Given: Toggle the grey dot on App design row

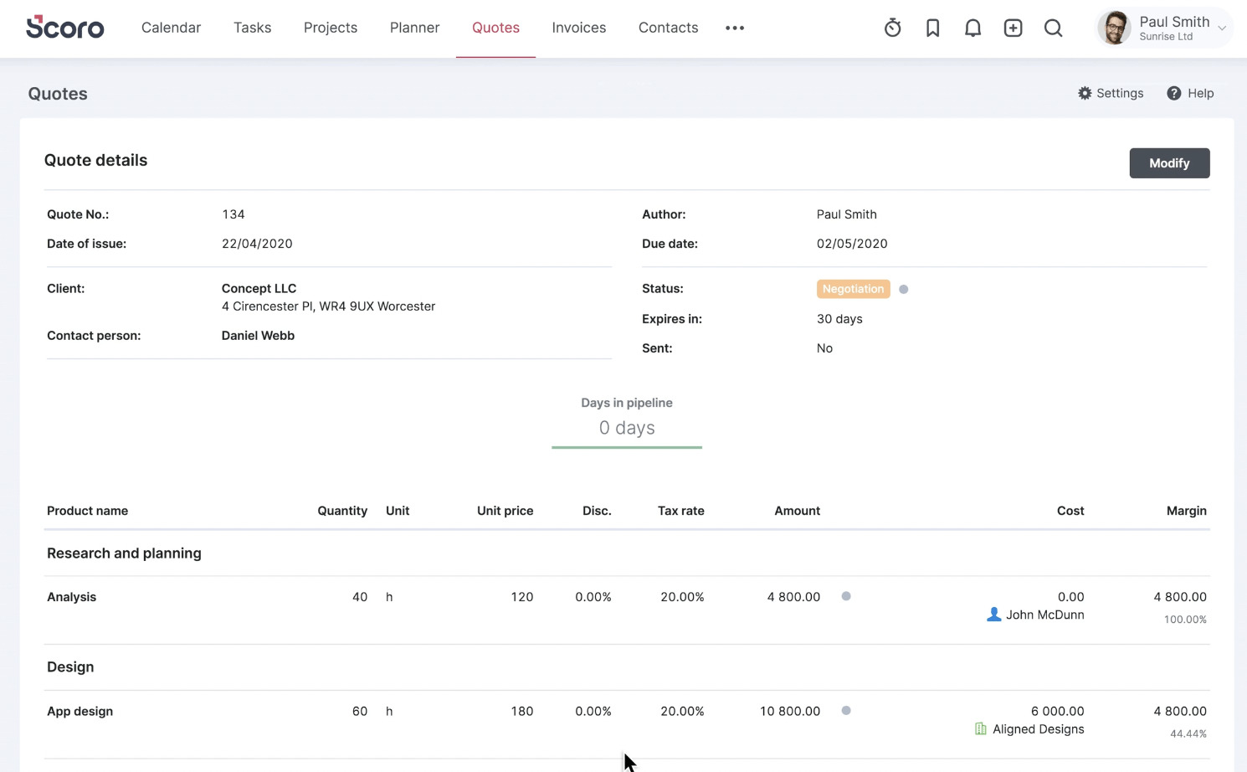Looking at the screenshot, I should point(846,711).
